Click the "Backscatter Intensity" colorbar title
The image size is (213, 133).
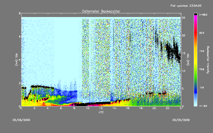tap(208, 60)
